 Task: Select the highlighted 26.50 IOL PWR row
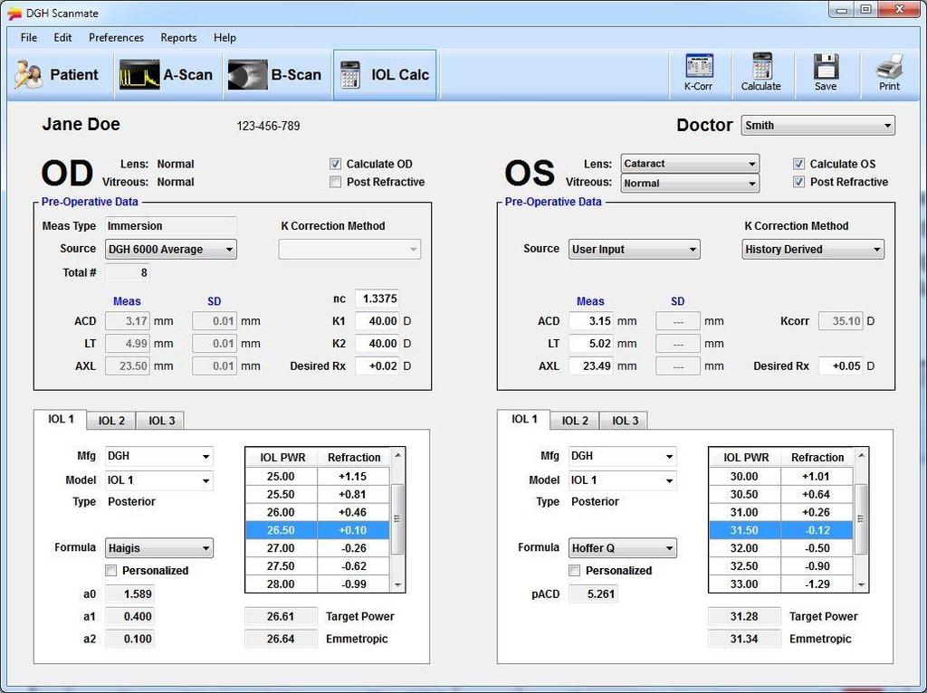click(x=318, y=530)
